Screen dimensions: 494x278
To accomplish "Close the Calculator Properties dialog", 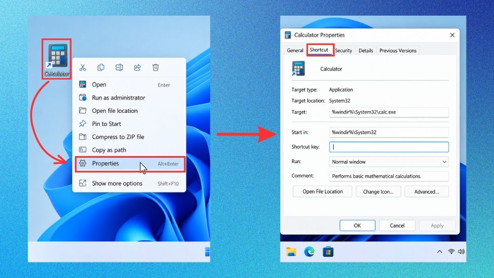I will [x=452, y=35].
